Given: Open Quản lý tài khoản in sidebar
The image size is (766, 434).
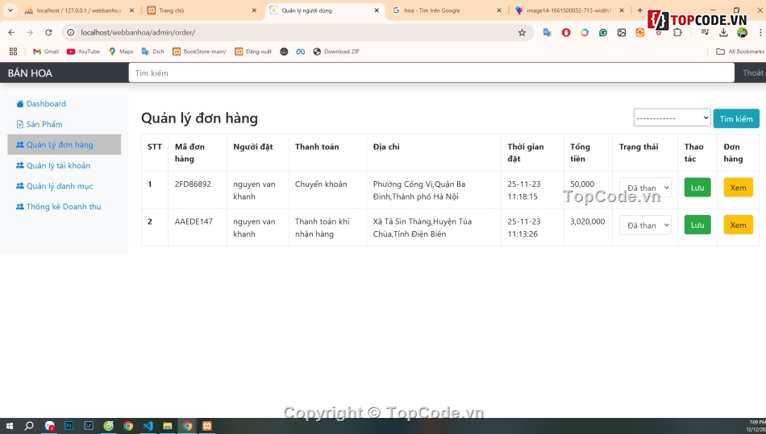Looking at the screenshot, I should [x=57, y=166].
